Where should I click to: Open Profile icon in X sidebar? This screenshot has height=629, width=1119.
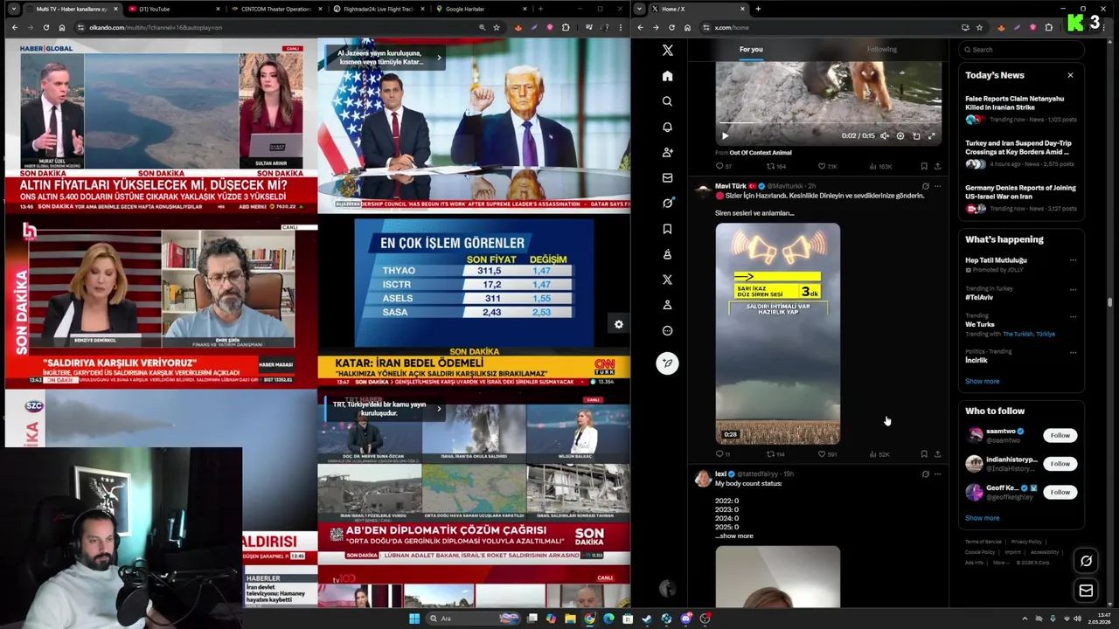(667, 305)
